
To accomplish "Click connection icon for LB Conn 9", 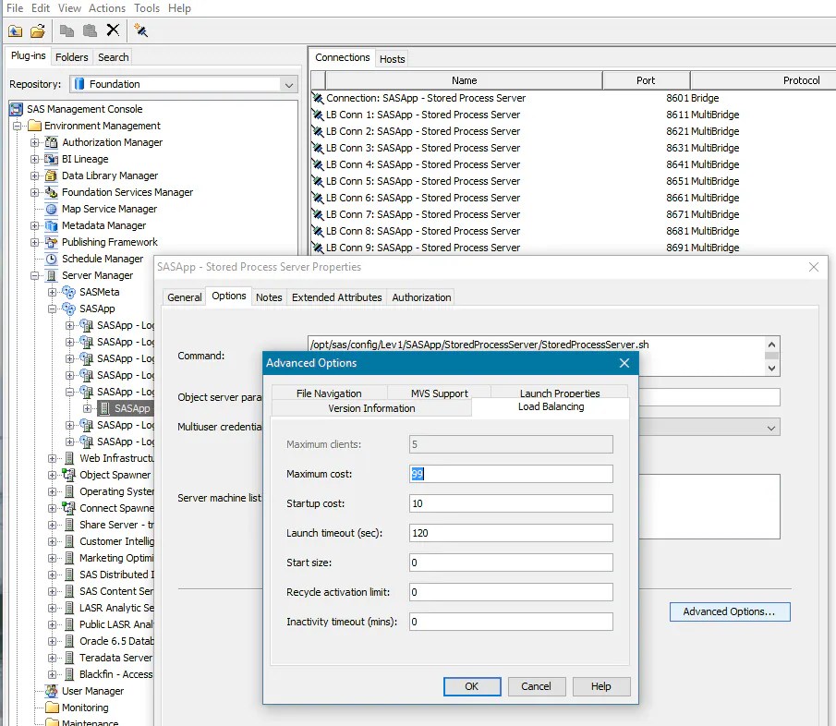I will point(318,248).
